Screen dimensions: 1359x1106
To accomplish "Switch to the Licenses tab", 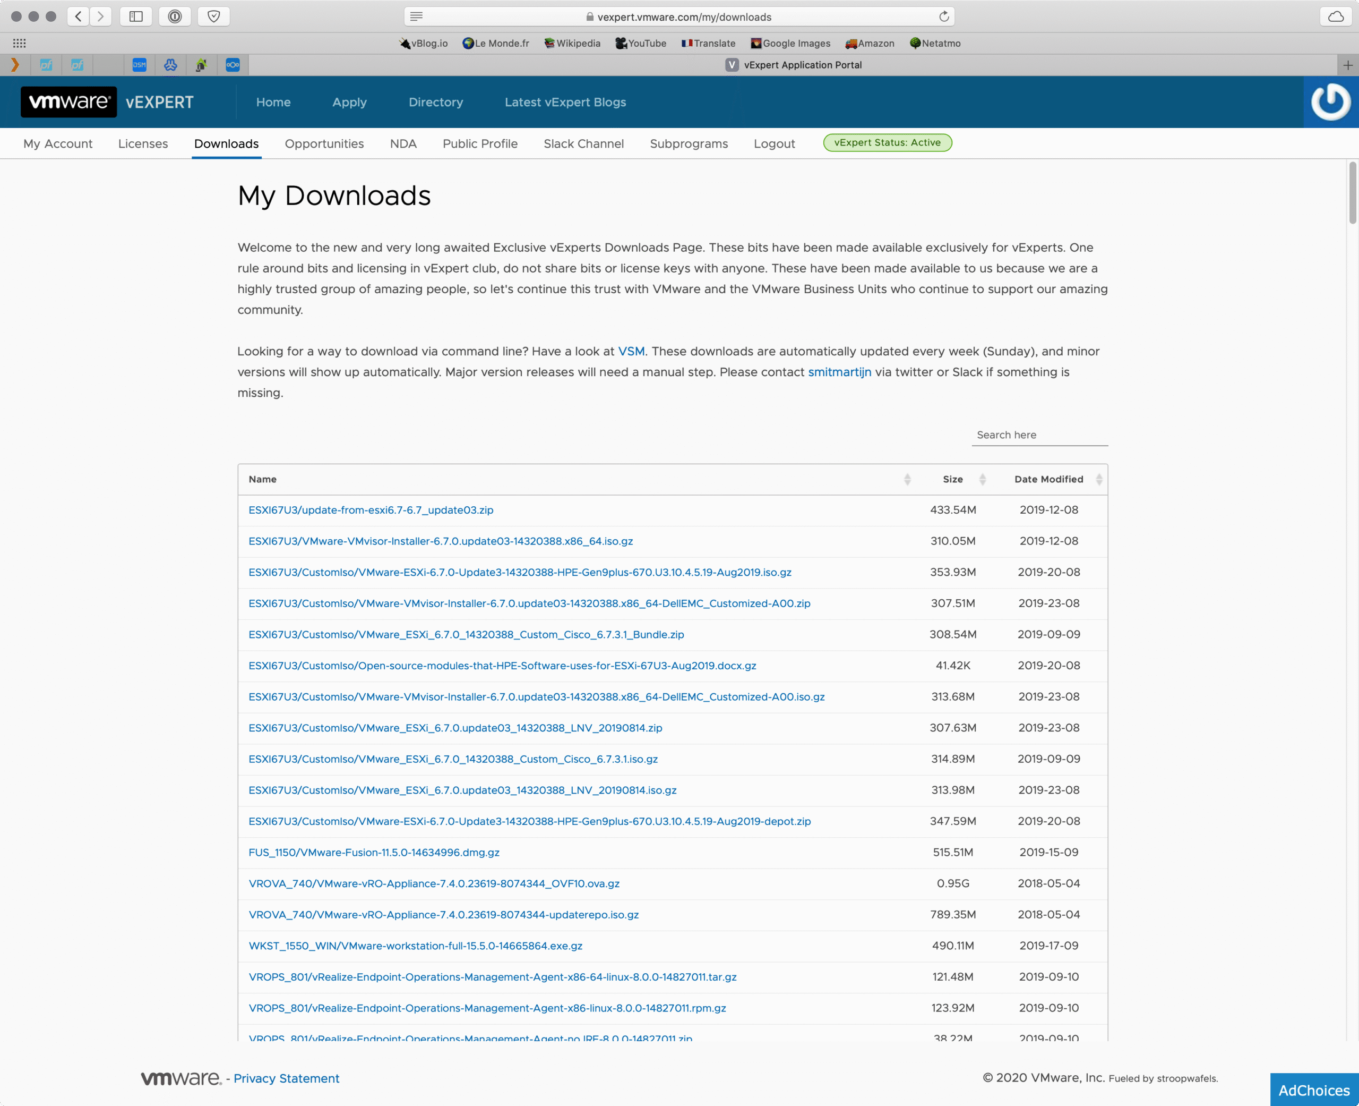I will pos(143,143).
